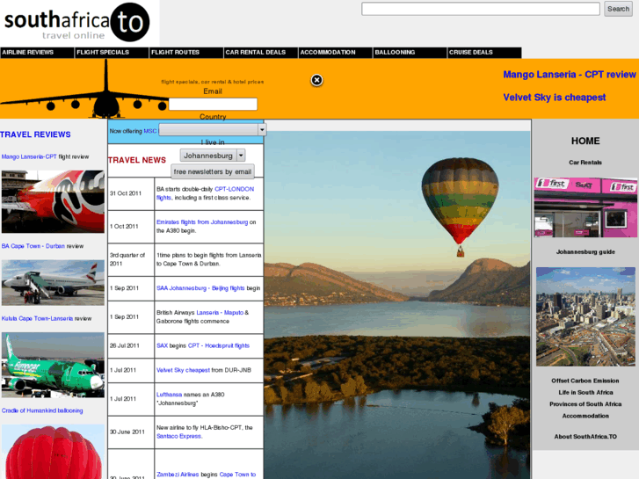Open Velvet Sky cheapest news link
This screenshot has height=479, width=639.
coord(183,370)
